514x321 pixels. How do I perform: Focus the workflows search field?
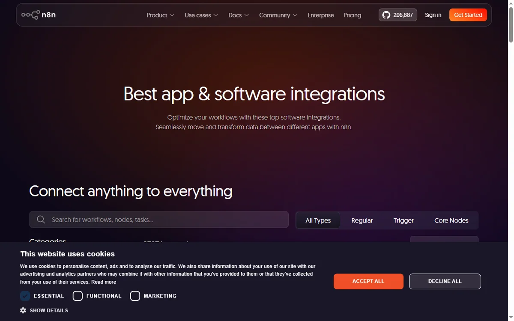pyautogui.click(x=159, y=220)
